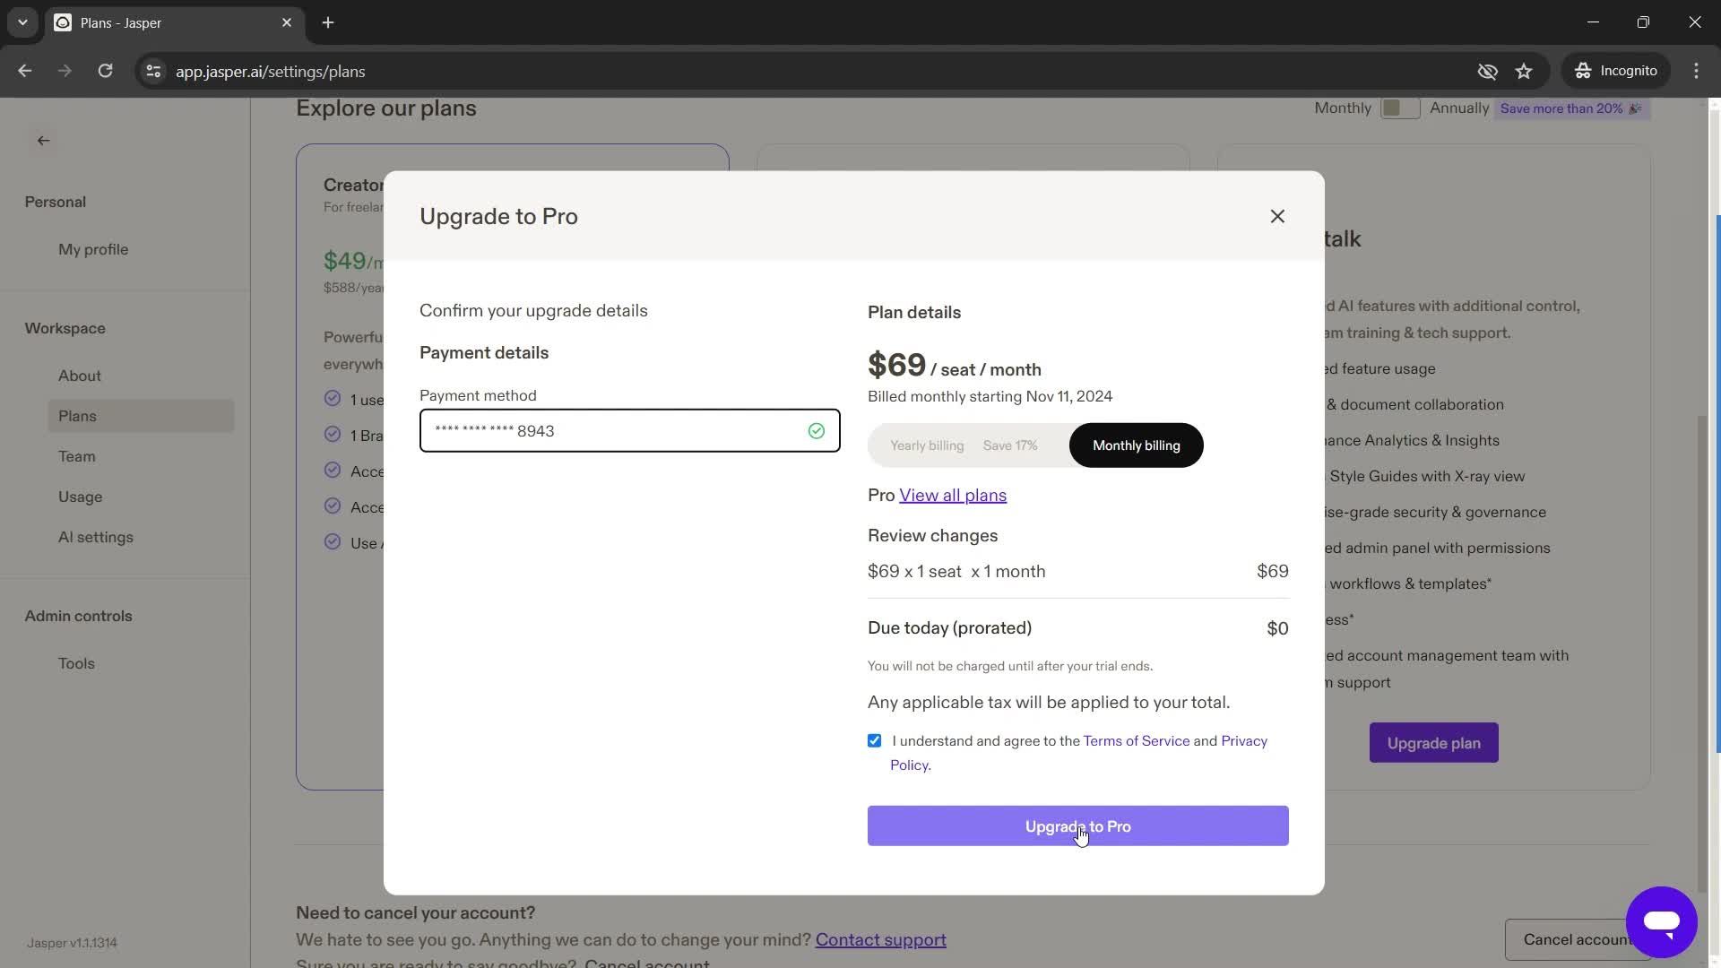Click the eye-slash privacy icon in address bar

(1486, 71)
